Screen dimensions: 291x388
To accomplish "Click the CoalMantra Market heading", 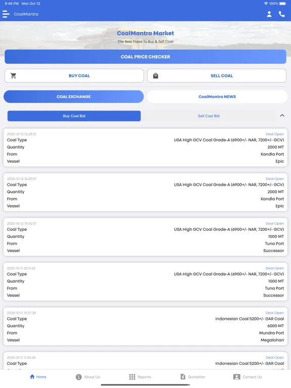I will pos(145,33).
